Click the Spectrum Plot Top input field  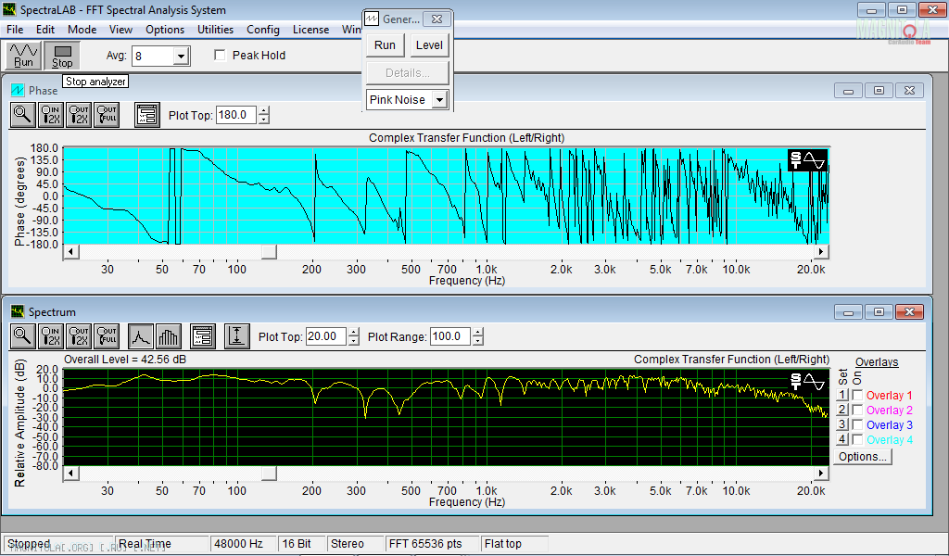pos(326,336)
